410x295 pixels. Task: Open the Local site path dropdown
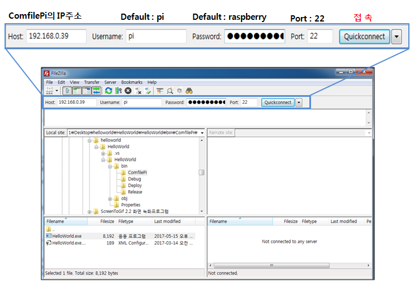coord(202,132)
